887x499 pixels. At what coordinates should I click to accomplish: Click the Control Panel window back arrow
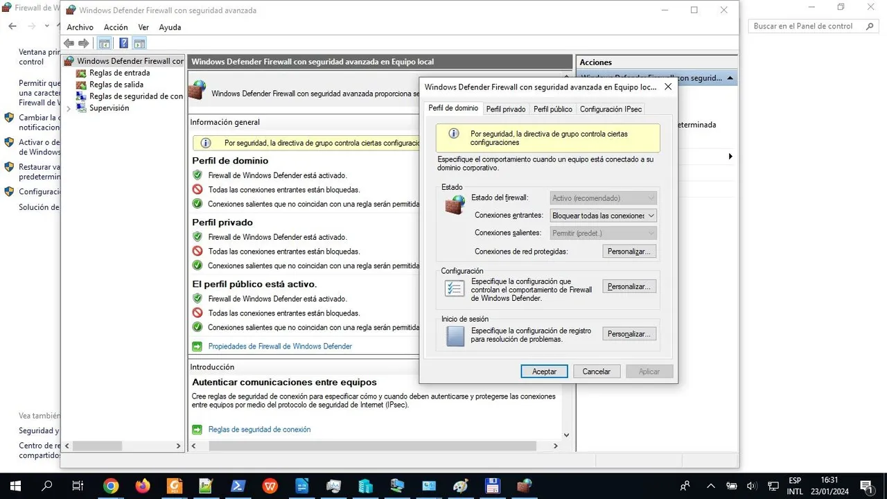12,26
